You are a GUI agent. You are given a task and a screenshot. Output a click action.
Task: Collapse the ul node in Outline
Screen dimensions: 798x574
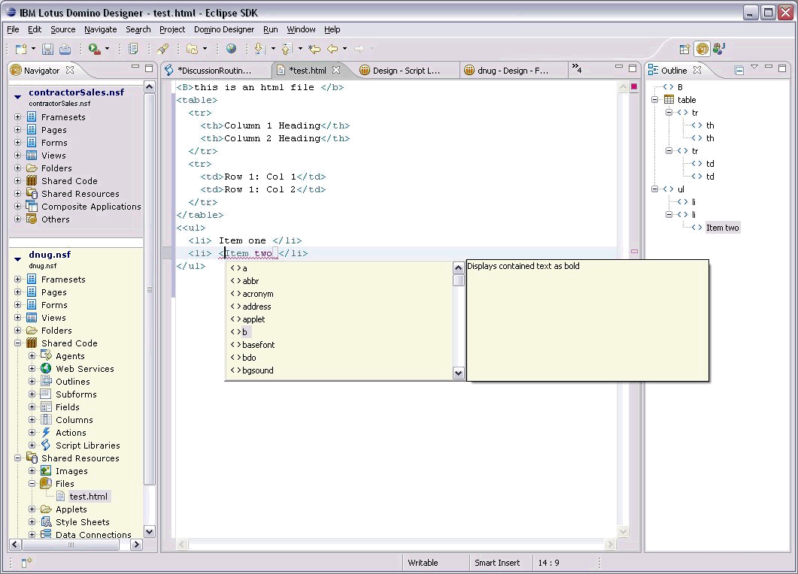pyautogui.click(x=655, y=189)
